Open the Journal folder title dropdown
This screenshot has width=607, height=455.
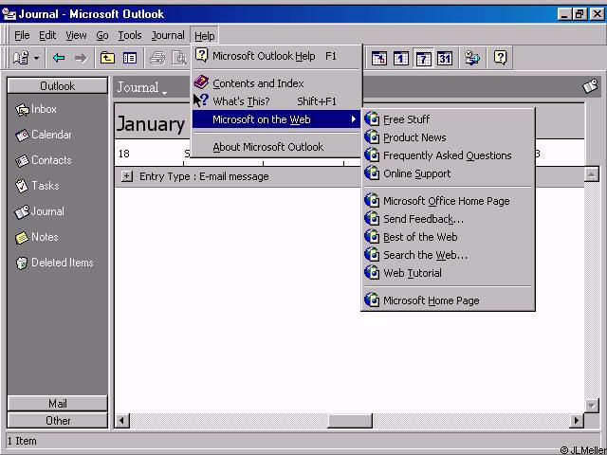pos(142,87)
